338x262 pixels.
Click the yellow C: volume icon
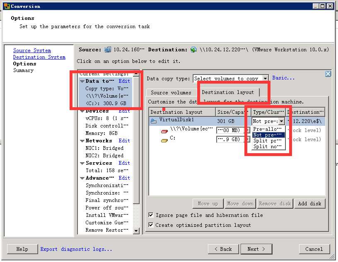[x=164, y=140]
